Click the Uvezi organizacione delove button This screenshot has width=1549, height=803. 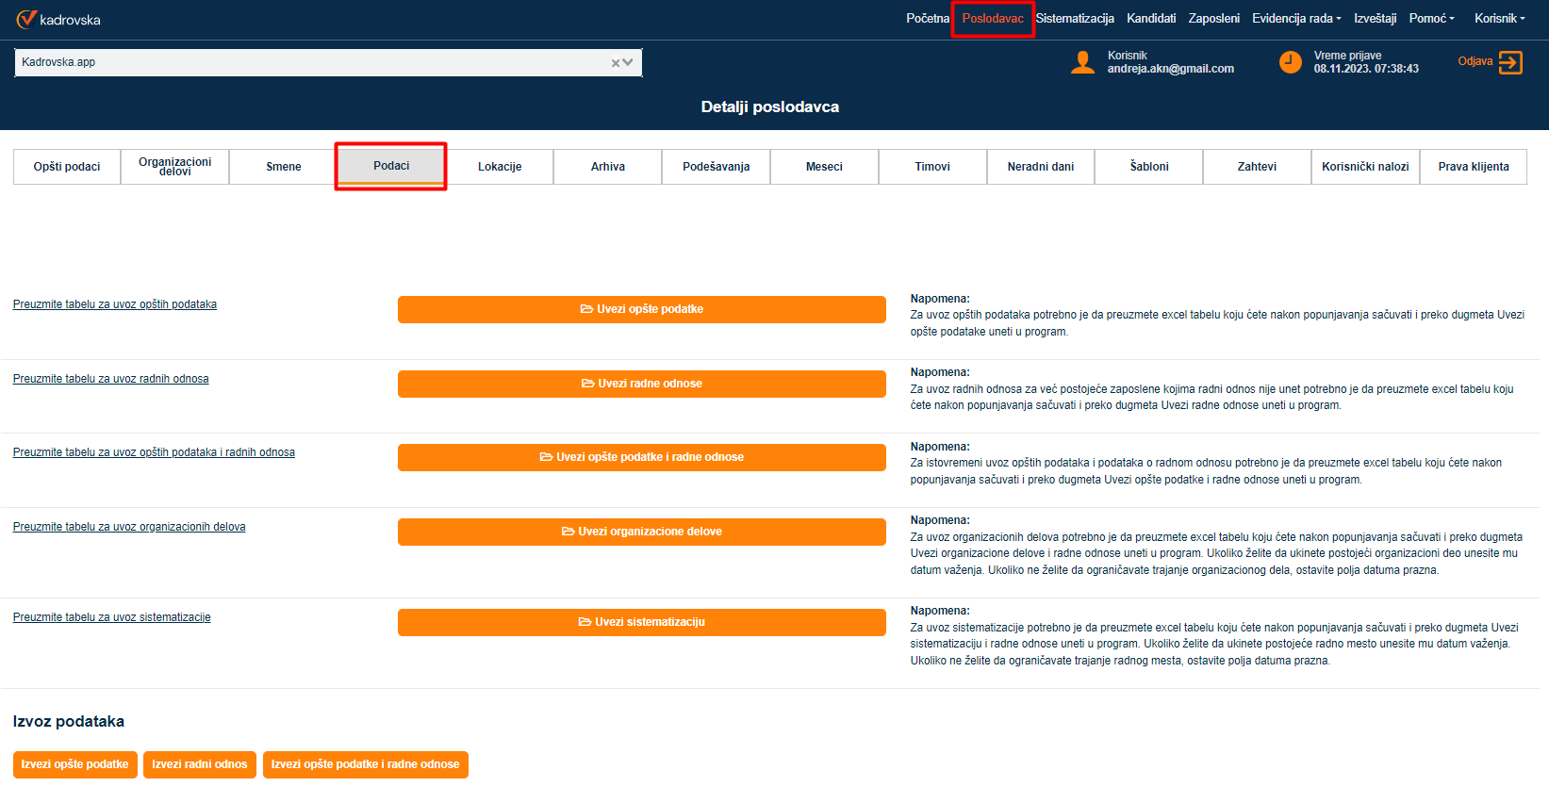(x=641, y=532)
